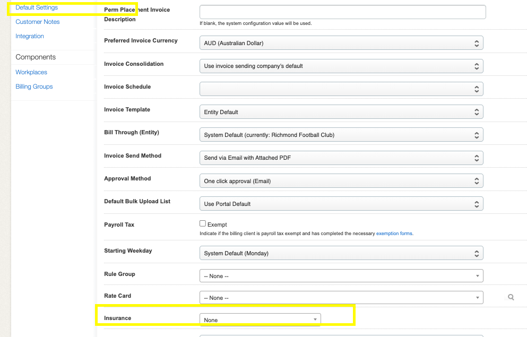The image size is (527, 337).
Task: Tick the Payroll Tax Exempt checkbox
Action: (203, 224)
